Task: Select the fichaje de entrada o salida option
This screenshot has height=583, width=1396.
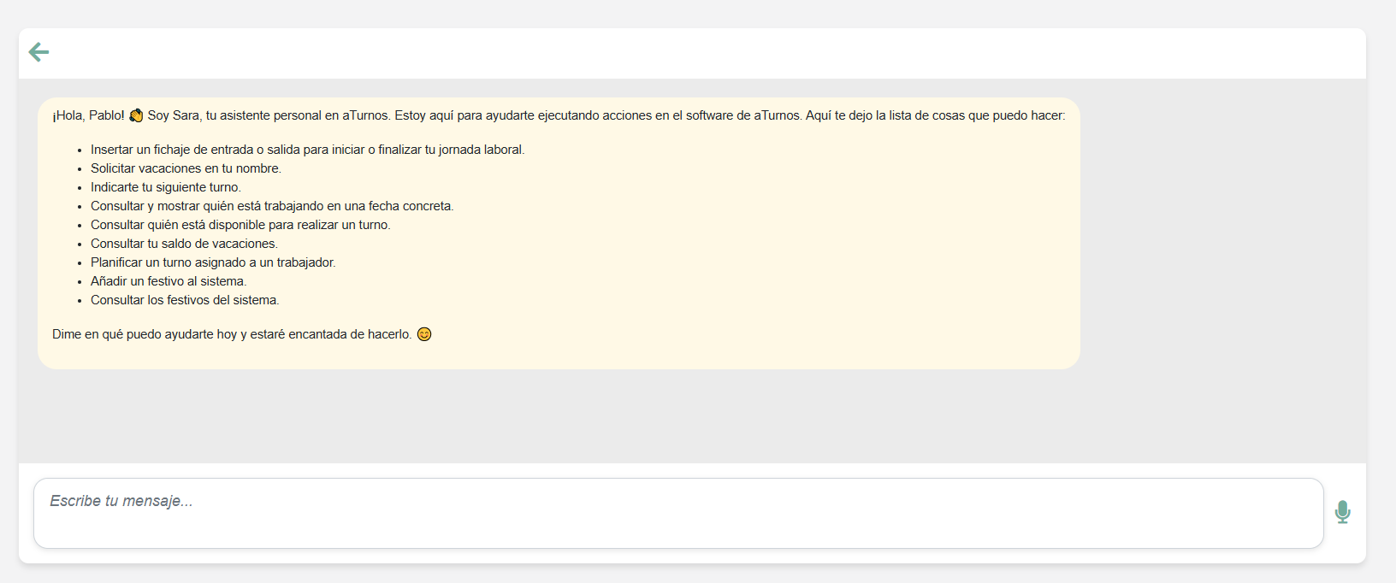Action: (x=308, y=149)
